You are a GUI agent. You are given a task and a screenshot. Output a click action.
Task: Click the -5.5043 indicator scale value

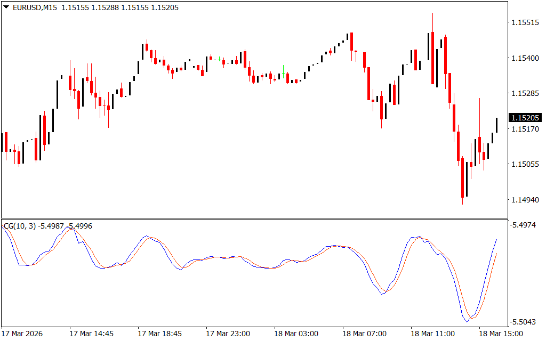click(526, 322)
